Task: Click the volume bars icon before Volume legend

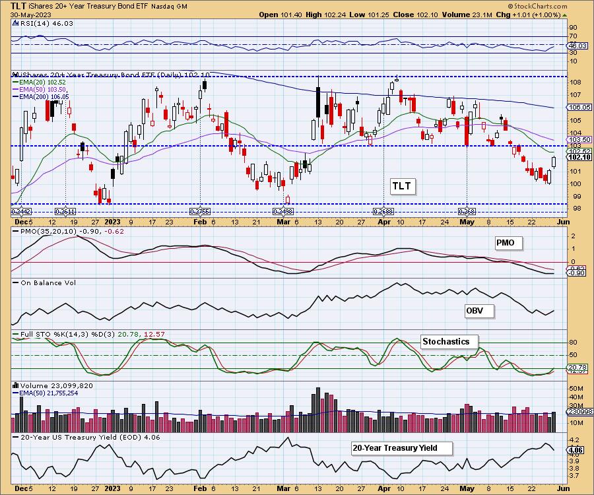Action: [16, 385]
